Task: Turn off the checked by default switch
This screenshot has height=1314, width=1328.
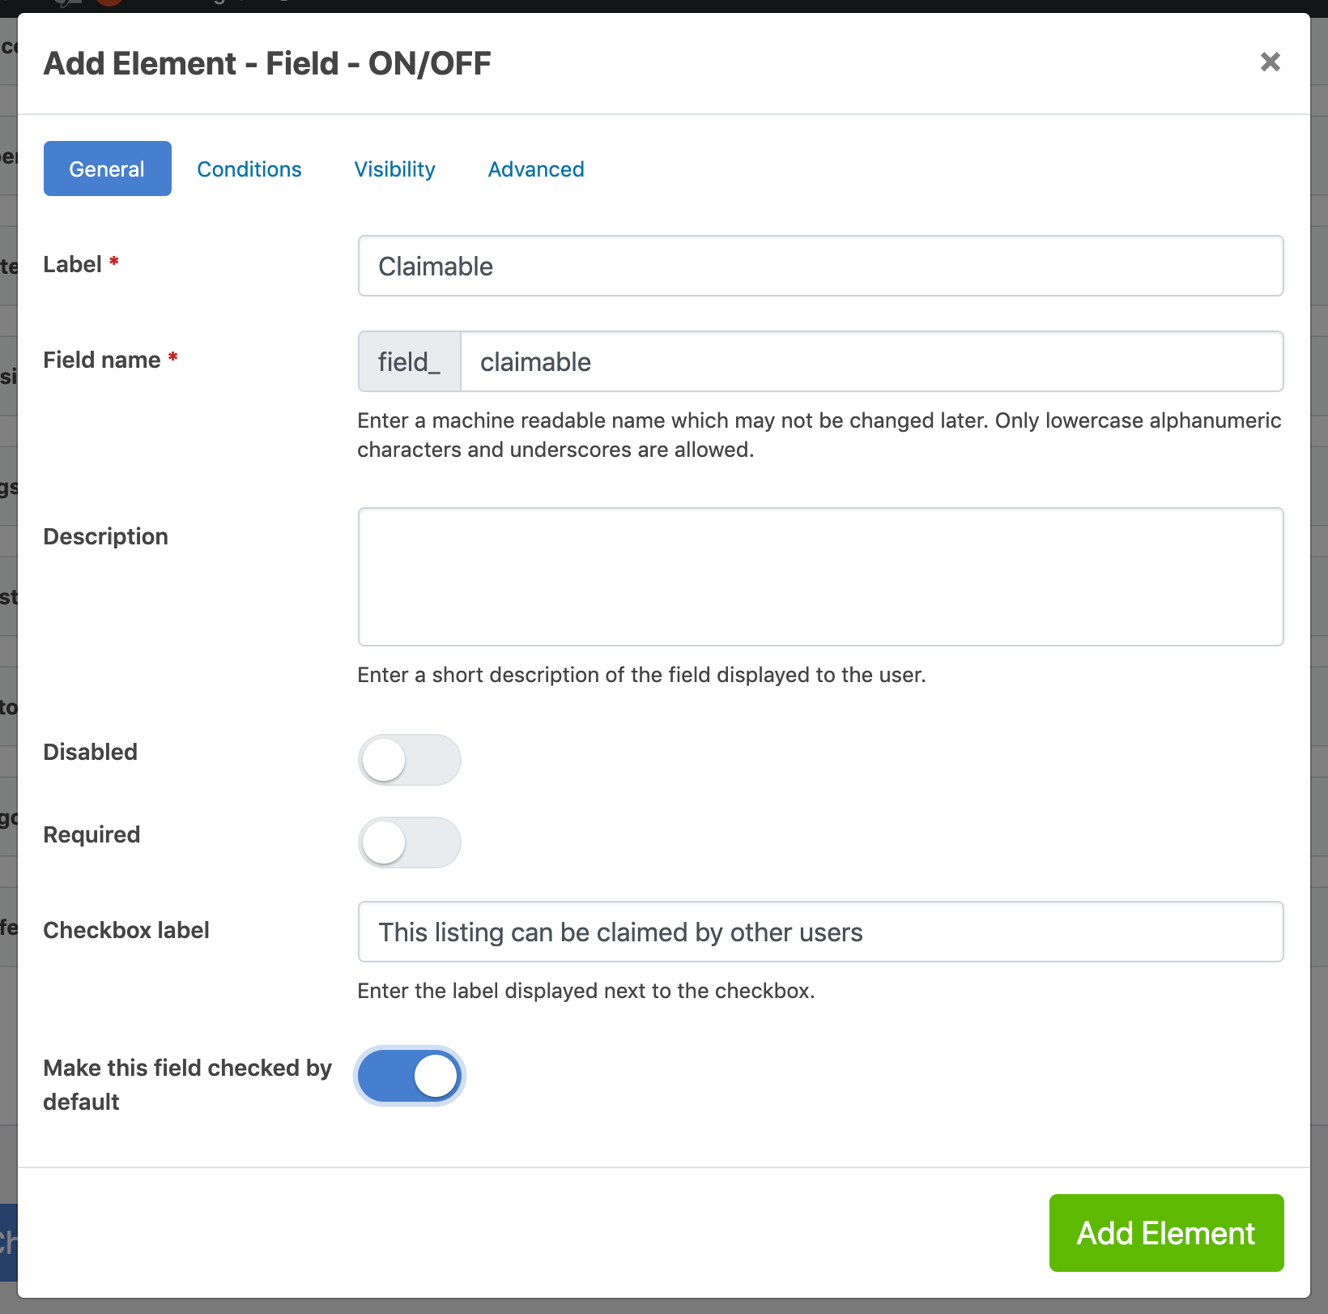Action: pos(410,1076)
